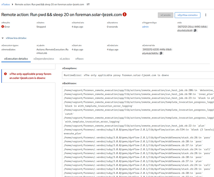Select the proxy down error item
This screenshot has width=214, height=177.
(28, 76)
